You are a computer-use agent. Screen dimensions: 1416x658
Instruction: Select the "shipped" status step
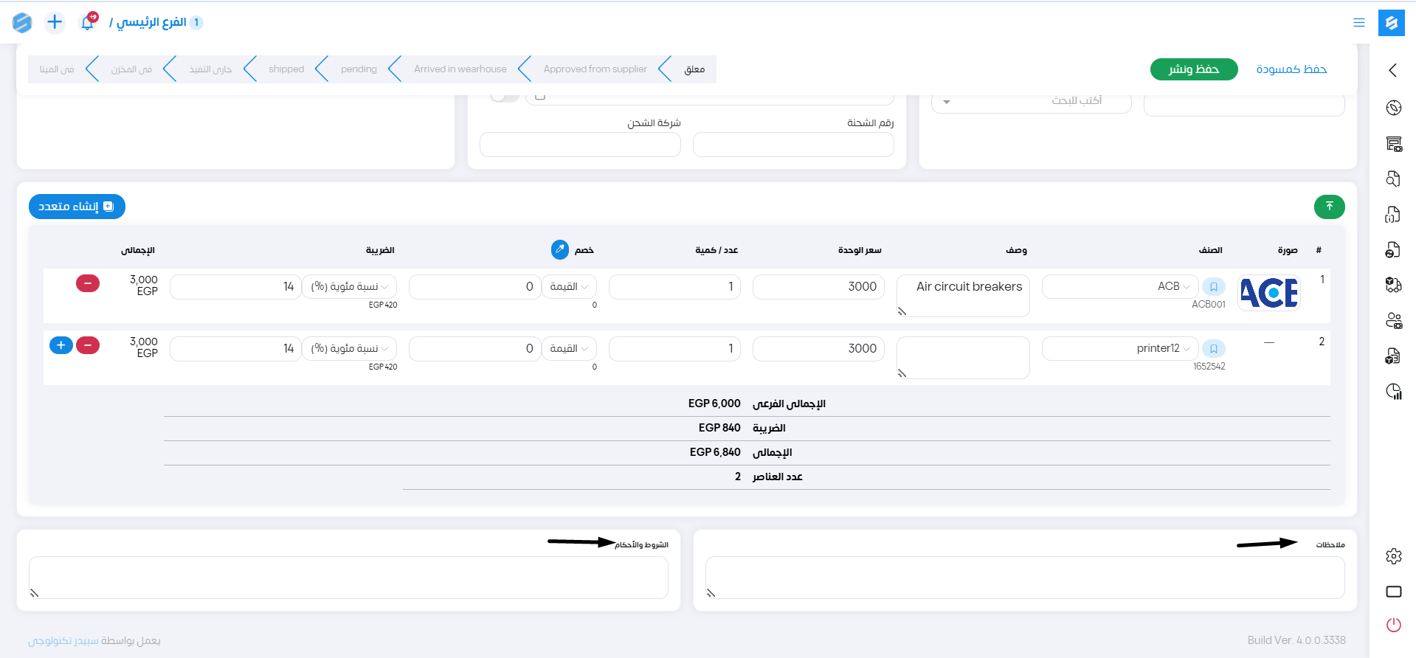[x=286, y=69]
